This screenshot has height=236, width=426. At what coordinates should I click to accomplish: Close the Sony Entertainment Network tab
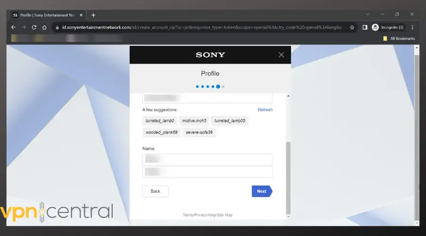pos(81,15)
